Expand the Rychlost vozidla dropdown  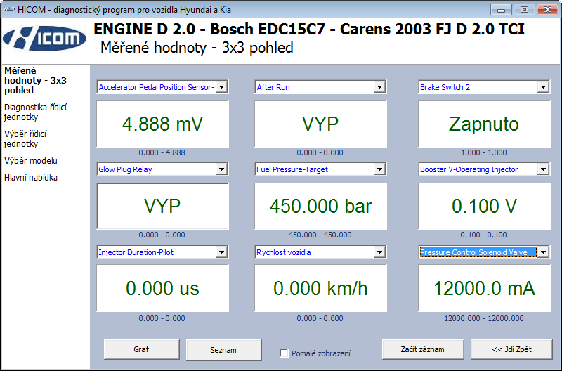tap(379, 252)
